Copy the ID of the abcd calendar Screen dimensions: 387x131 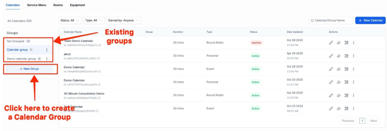point(99,58)
